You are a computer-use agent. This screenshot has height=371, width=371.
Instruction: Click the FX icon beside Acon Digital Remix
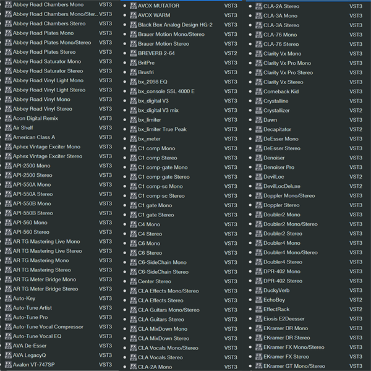pos(8,118)
